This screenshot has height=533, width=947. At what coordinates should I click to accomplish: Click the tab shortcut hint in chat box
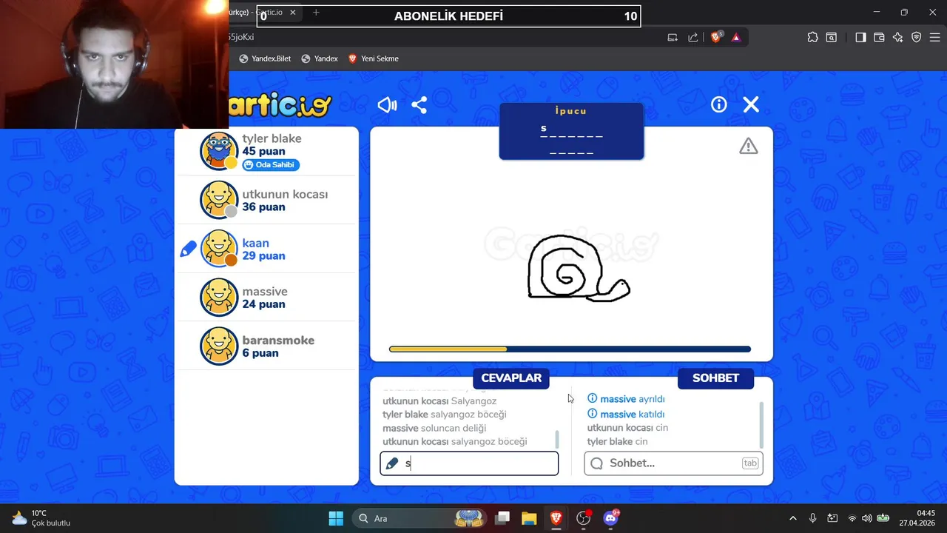(x=750, y=463)
